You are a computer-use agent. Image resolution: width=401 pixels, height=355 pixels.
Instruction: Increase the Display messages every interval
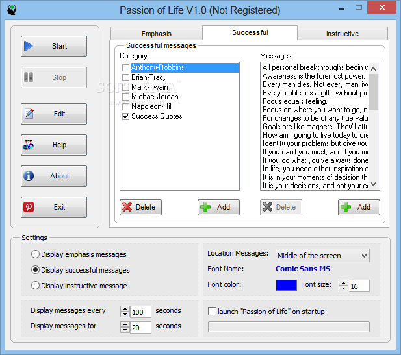pos(125,309)
